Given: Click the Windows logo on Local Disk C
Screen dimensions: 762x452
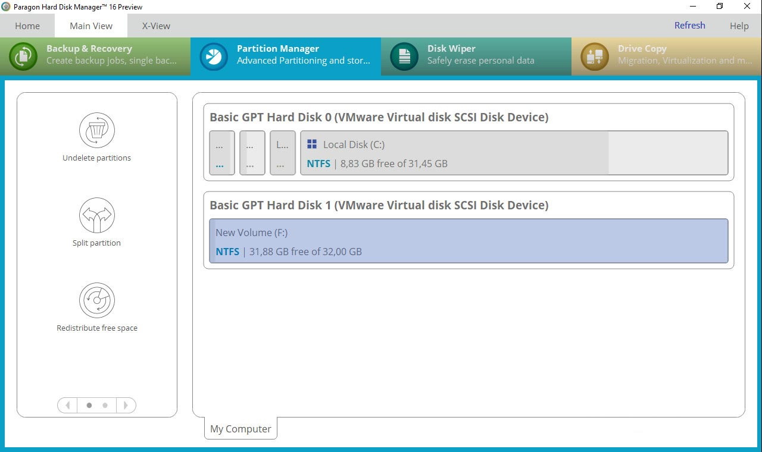Looking at the screenshot, I should pyautogui.click(x=312, y=144).
